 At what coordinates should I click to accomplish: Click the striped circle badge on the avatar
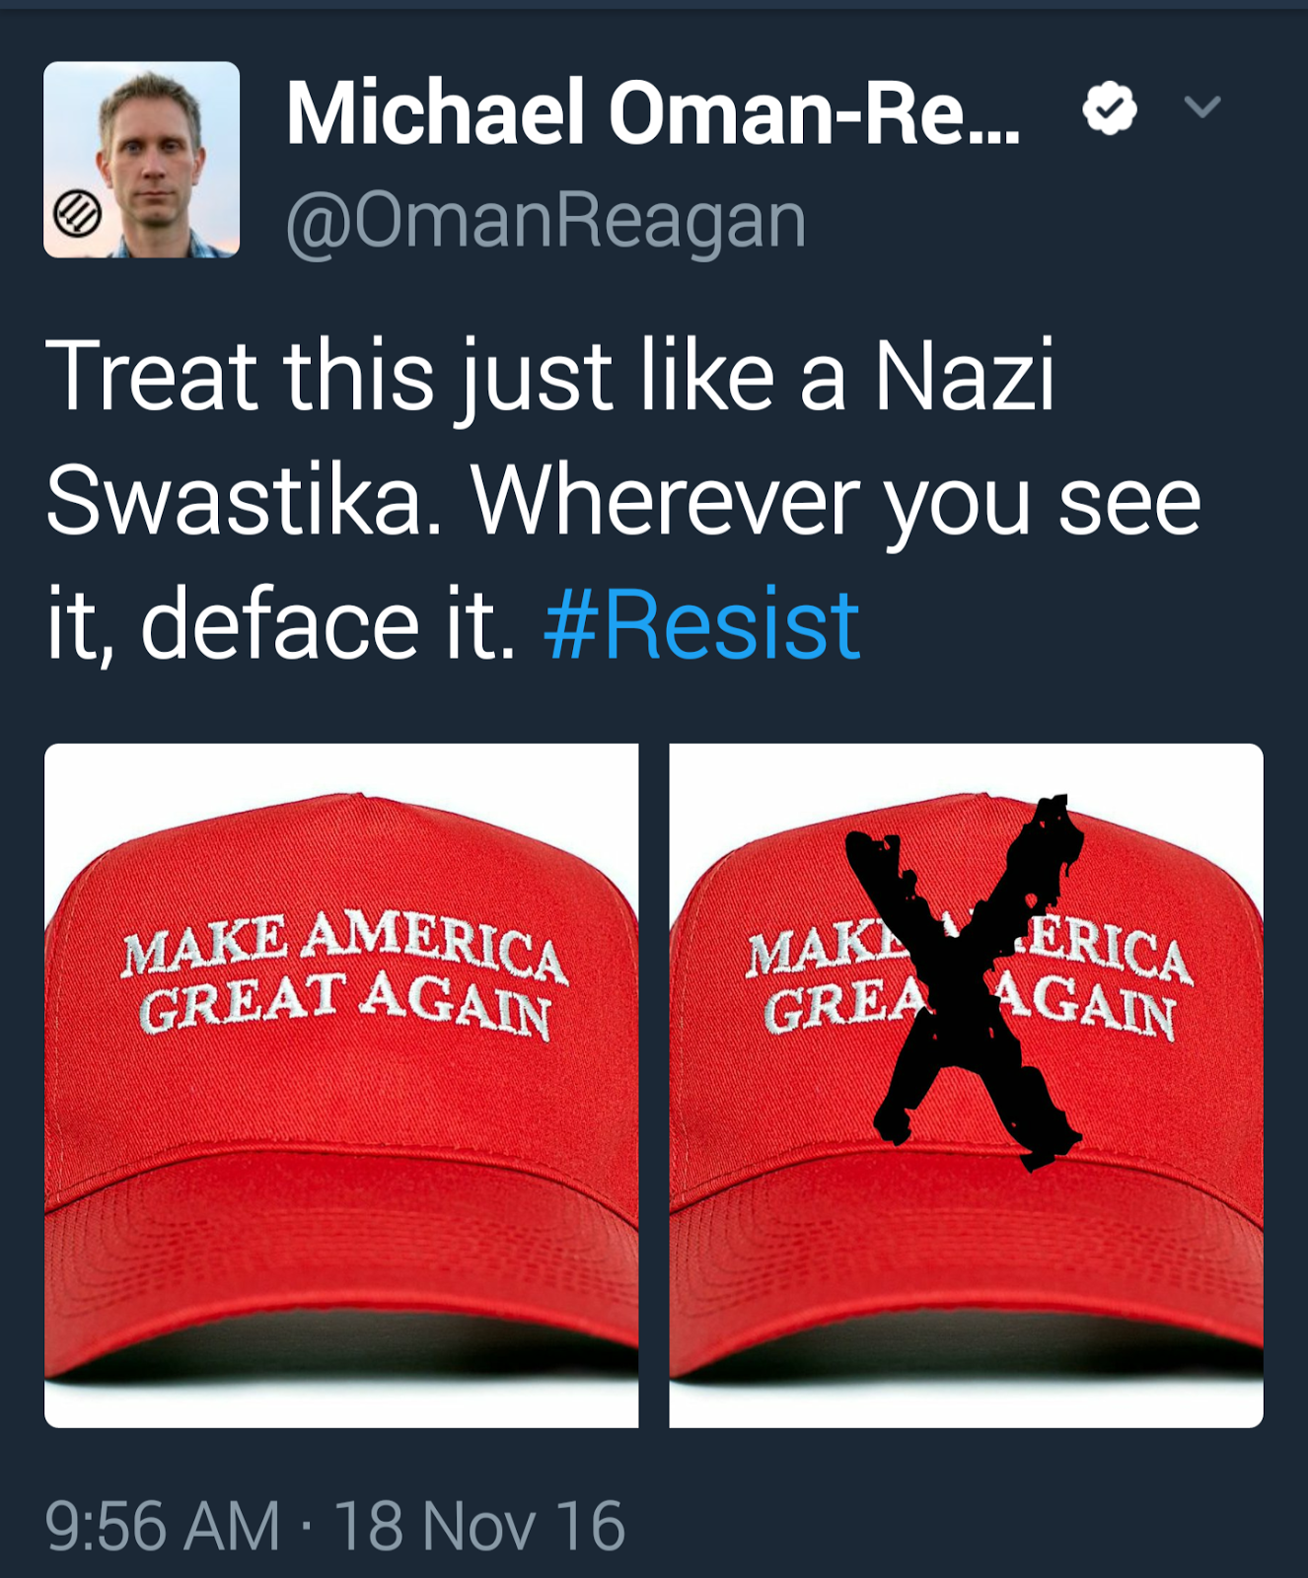point(76,213)
